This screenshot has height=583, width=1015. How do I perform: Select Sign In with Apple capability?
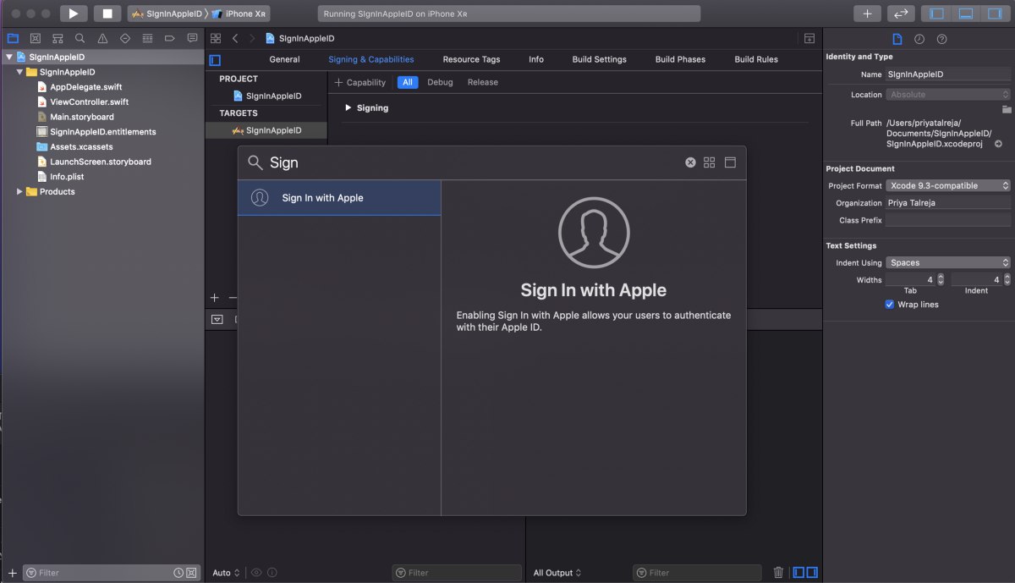[339, 198]
